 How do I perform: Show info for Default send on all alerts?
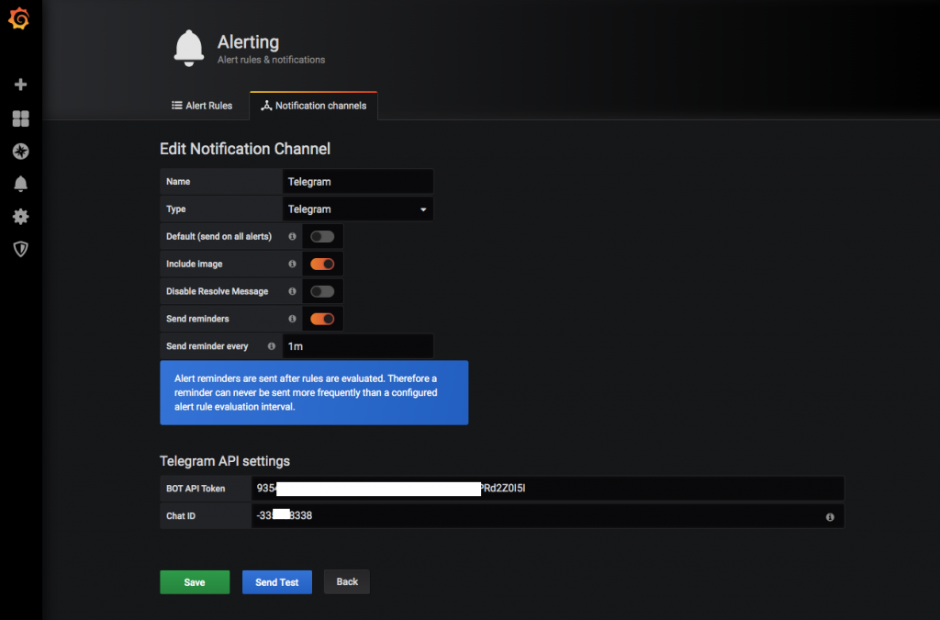[292, 236]
